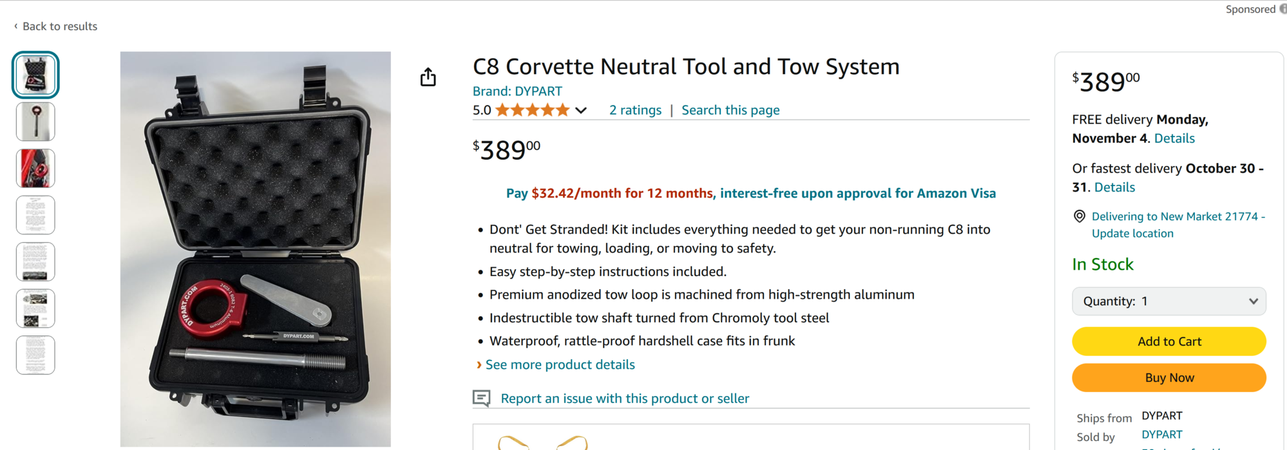This screenshot has height=450, width=1287.
Task: Click the share icon next to the title
Action: (x=428, y=77)
